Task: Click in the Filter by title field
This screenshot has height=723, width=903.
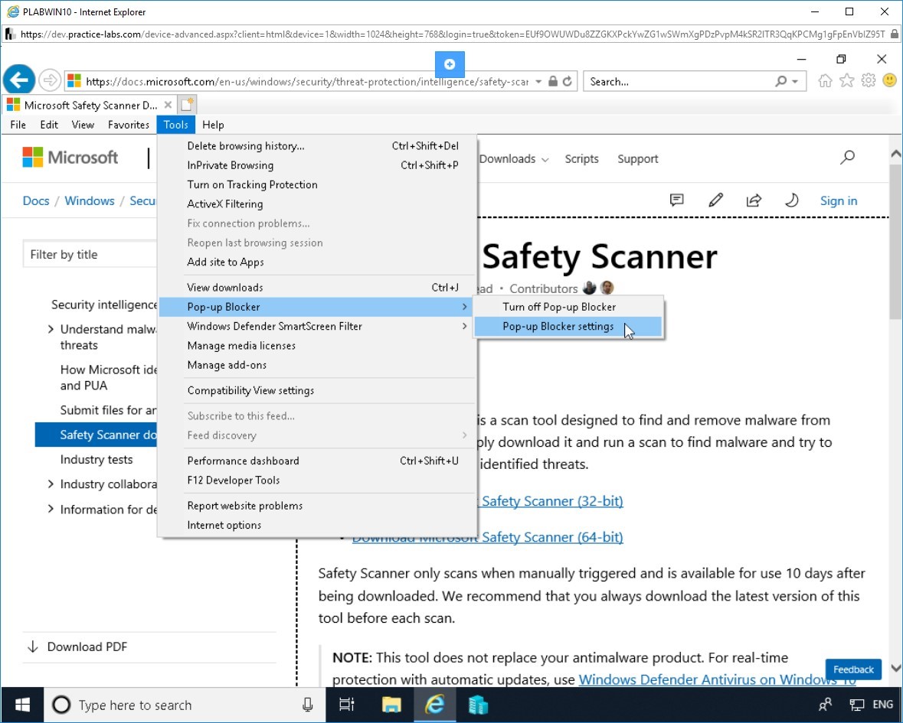Action: (90, 254)
